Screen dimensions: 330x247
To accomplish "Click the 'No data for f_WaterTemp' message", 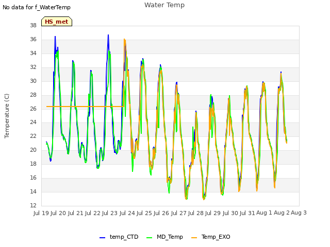I will tap(37, 7).
